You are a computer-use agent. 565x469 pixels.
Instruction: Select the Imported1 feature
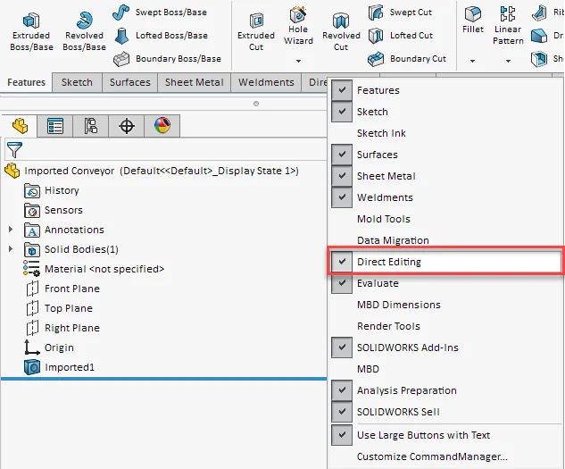(59, 367)
